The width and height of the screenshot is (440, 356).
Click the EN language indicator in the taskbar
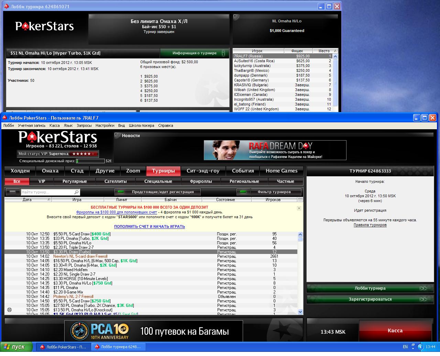click(x=405, y=347)
